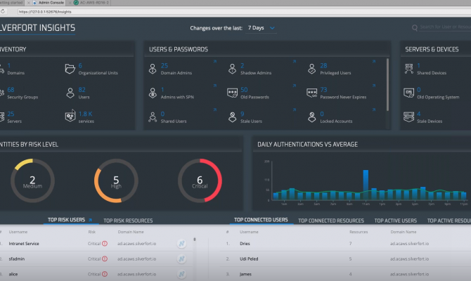Click the High risk donut chart

click(116, 181)
